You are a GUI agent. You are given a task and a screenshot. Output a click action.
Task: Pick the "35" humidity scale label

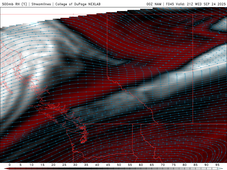(86, 165)
